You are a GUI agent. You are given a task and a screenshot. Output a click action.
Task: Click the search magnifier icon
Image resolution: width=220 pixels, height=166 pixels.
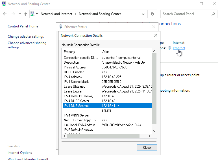213,14
